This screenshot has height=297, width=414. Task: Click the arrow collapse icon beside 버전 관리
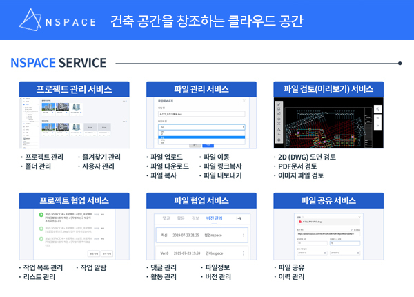[239, 218]
